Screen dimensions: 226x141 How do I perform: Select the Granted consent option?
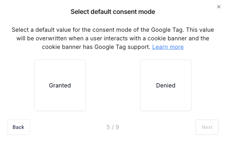click(60, 85)
